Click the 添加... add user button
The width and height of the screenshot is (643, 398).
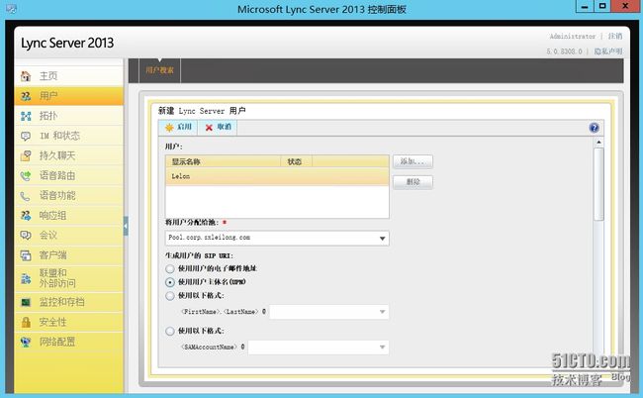click(413, 161)
